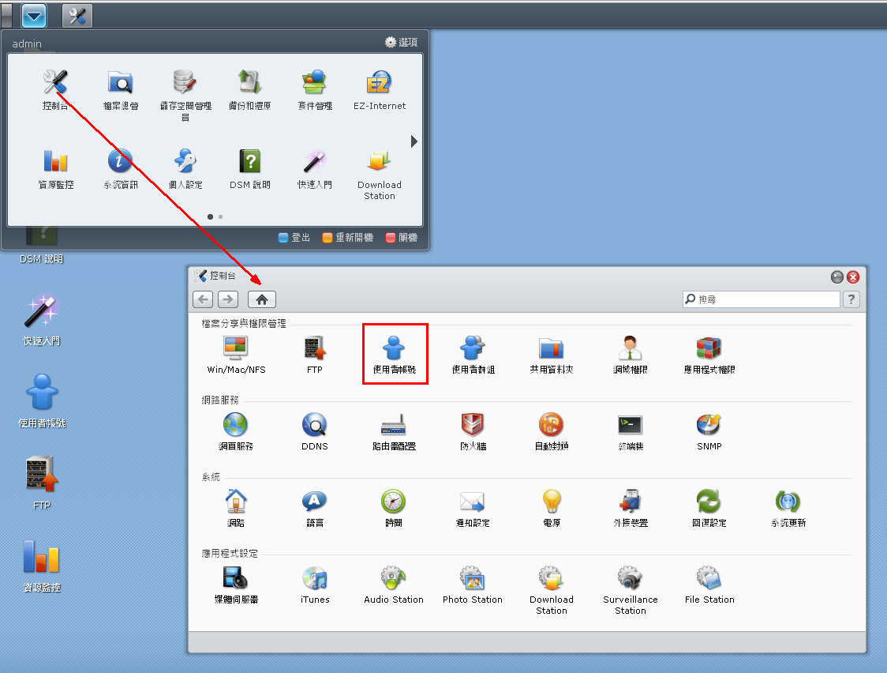
Task: Open 套件管理 in the main menu
Action: (314, 88)
